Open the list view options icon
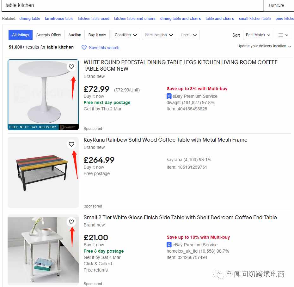This screenshot has height=287, width=294. pos(283,35)
